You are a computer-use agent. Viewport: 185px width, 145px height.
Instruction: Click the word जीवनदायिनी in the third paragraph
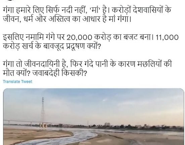tap(42, 64)
